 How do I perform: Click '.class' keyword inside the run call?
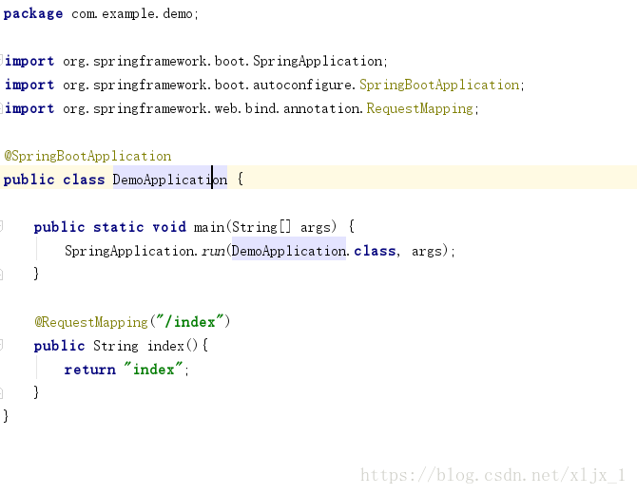click(373, 251)
